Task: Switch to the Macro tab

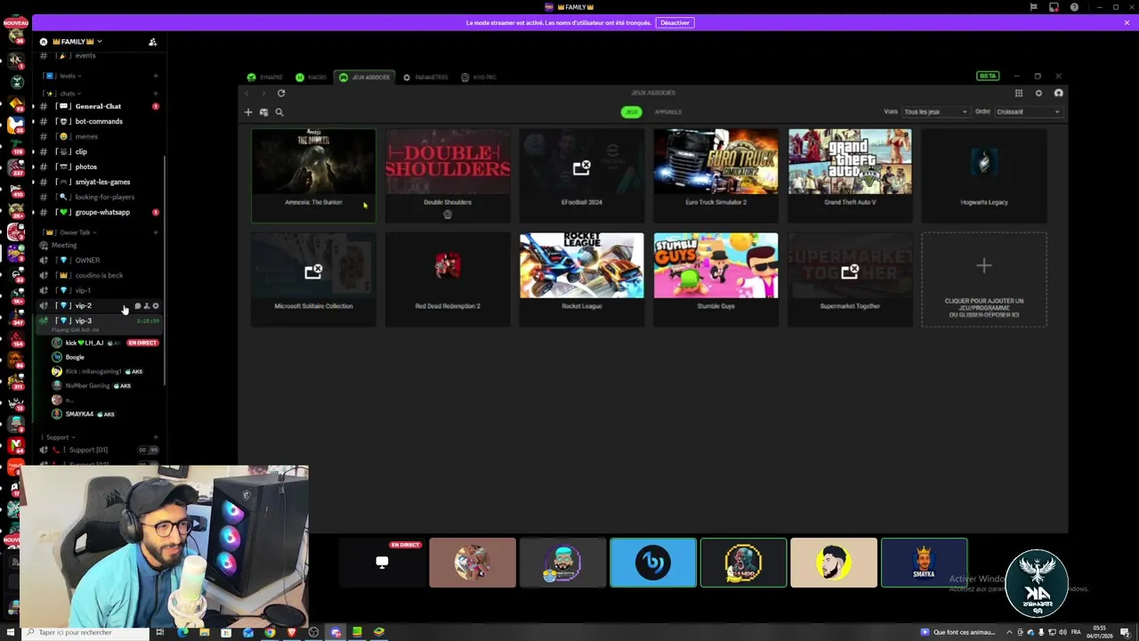Action: click(311, 77)
